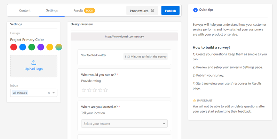Click the 'Your feedback matter' text
Screen dimensions: 277x139
click(x=94, y=55)
